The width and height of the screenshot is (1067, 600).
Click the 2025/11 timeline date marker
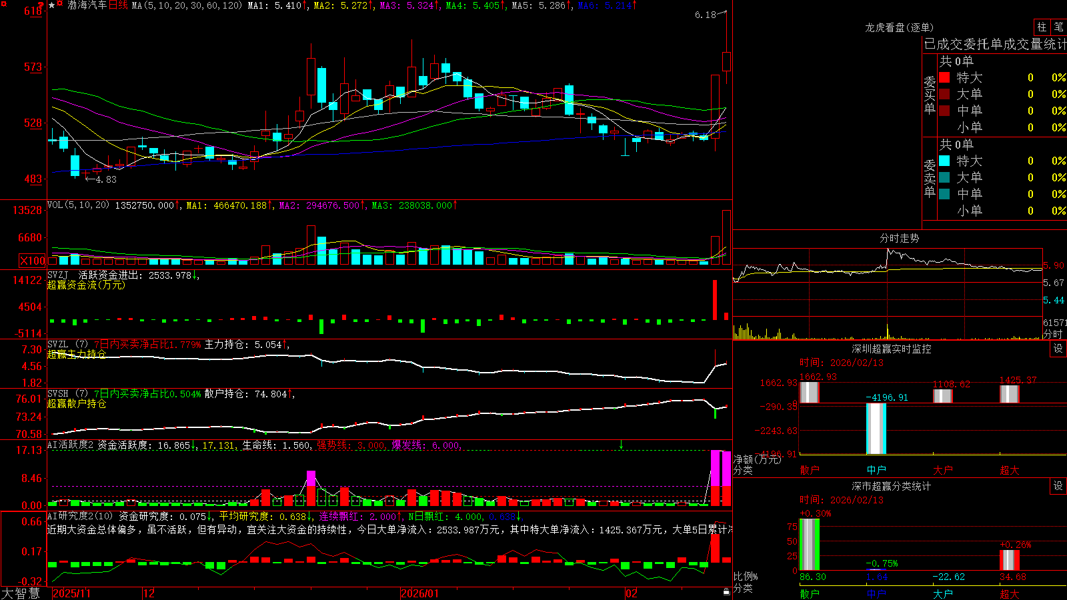point(71,593)
